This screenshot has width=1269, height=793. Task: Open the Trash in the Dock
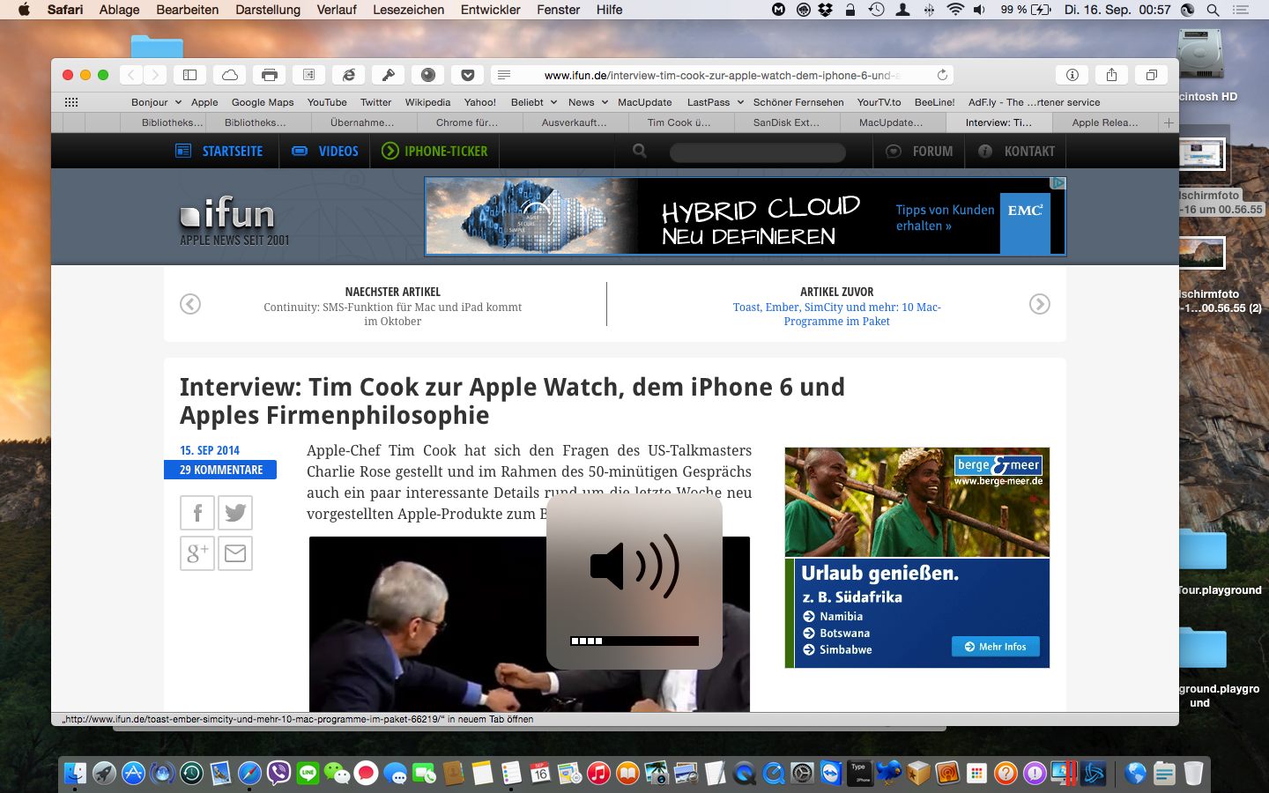(1193, 774)
